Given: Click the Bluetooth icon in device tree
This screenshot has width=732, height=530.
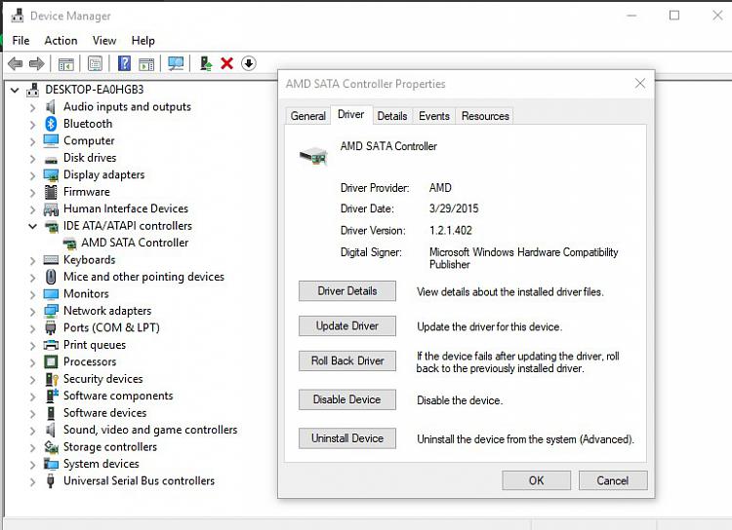Looking at the screenshot, I should click(51, 124).
